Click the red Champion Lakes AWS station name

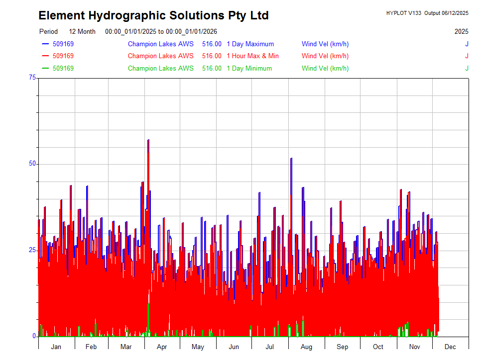click(160, 56)
